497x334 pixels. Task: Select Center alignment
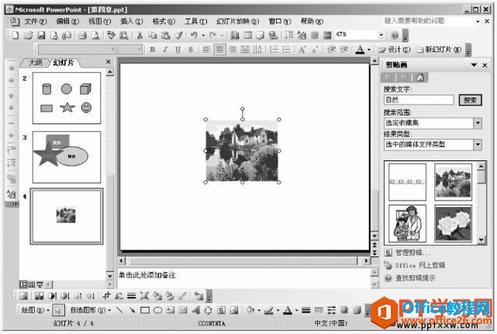[x=219, y=50]
